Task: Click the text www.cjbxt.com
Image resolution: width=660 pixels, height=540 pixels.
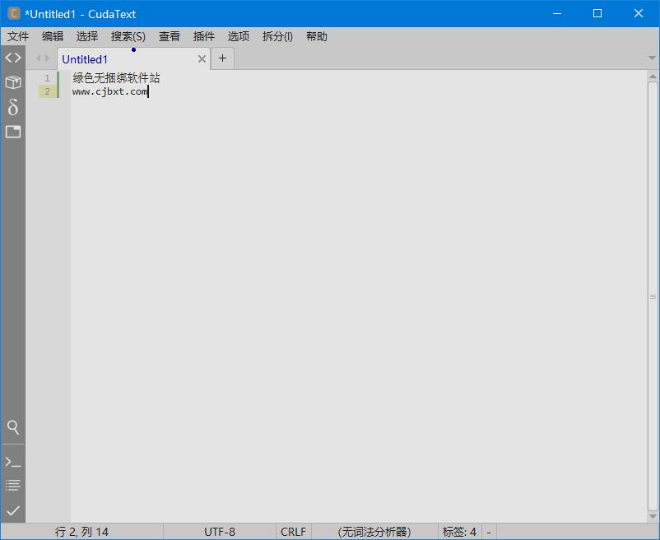Action: point(109,91)
